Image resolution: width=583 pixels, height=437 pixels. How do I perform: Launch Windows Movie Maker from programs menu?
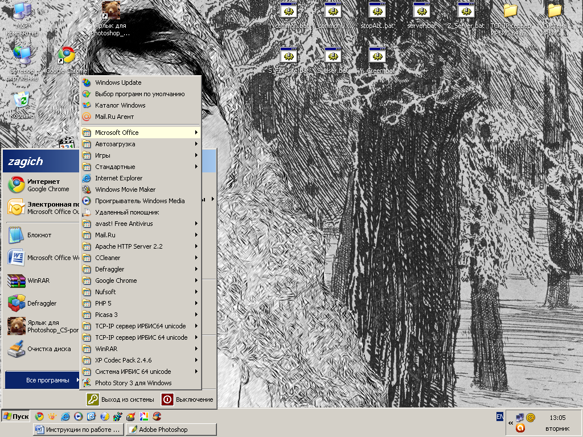141,189
